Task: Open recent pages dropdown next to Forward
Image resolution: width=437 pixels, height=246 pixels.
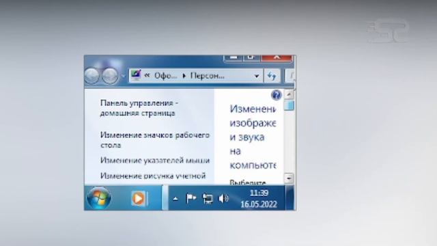Action: [123, 76]
